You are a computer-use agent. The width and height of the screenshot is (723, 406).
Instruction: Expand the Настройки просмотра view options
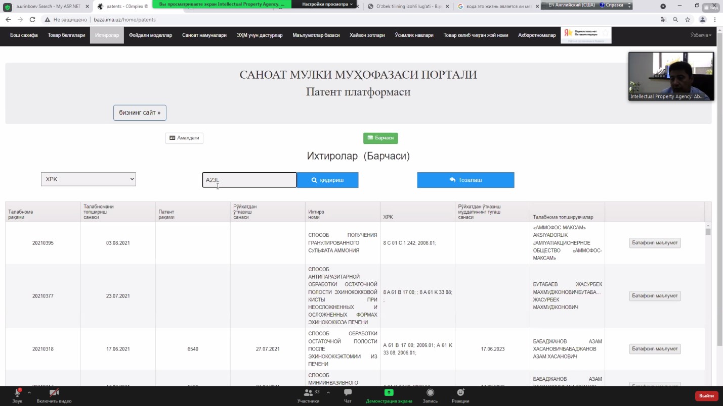point(327,4)
